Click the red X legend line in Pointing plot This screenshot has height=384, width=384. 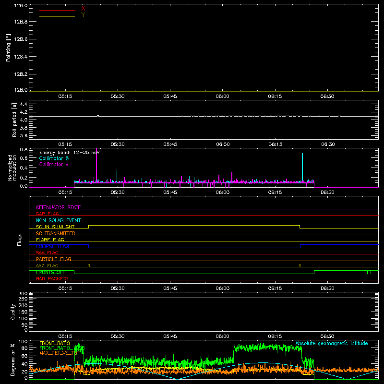click(57, 10)
